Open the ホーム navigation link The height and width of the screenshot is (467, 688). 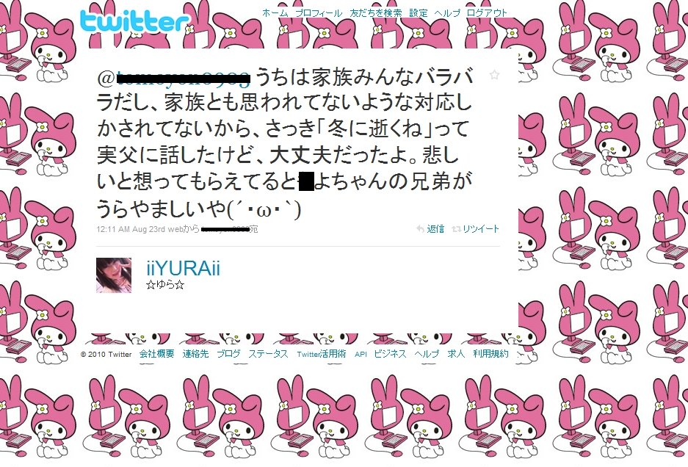point(275,13)
